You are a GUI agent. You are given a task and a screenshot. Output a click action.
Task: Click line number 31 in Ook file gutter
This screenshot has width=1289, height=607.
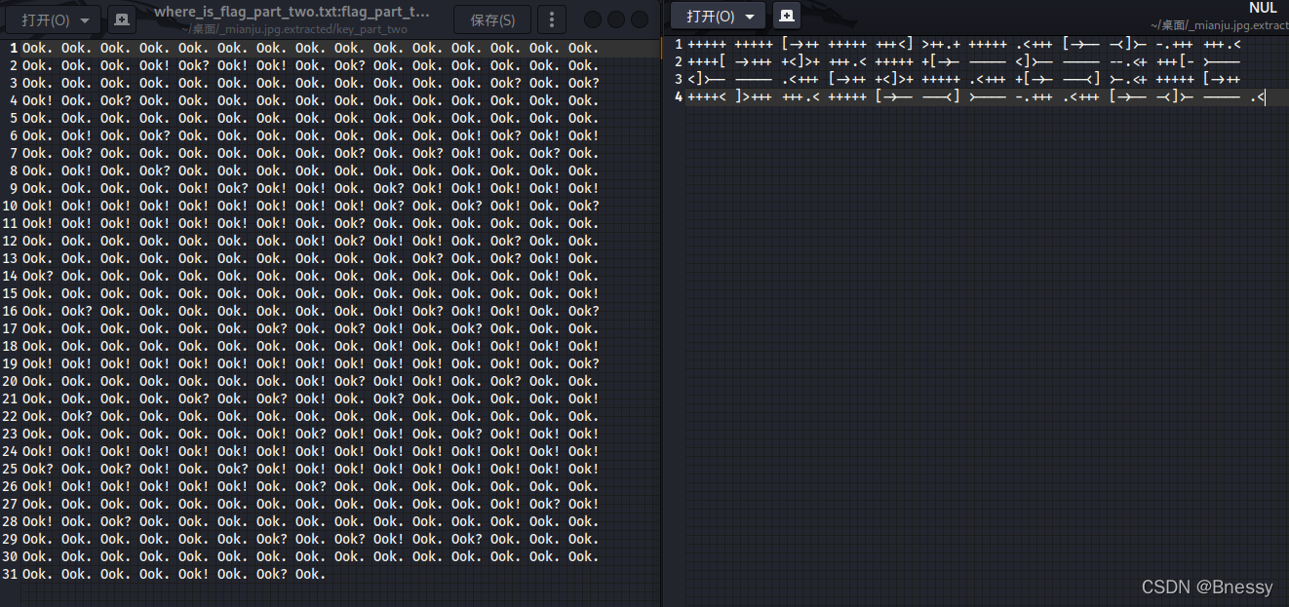[x=10, y=574]
